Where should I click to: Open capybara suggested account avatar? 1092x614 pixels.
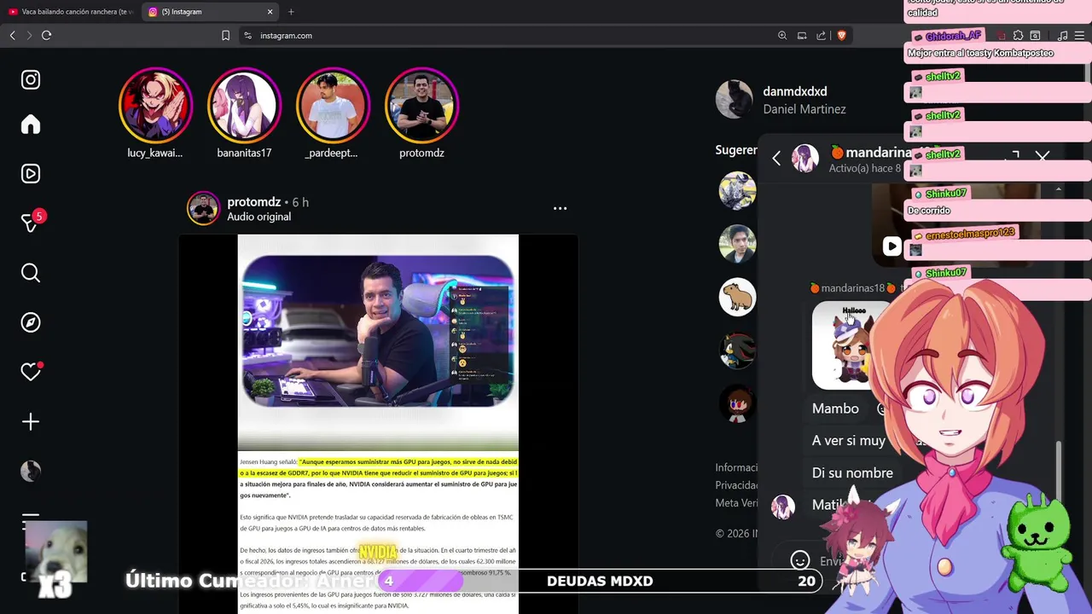[x=737, y=297]
